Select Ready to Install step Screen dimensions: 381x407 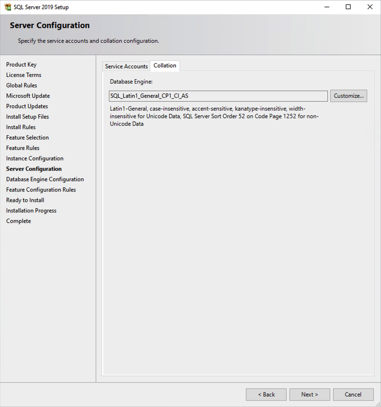pos(25,200)
